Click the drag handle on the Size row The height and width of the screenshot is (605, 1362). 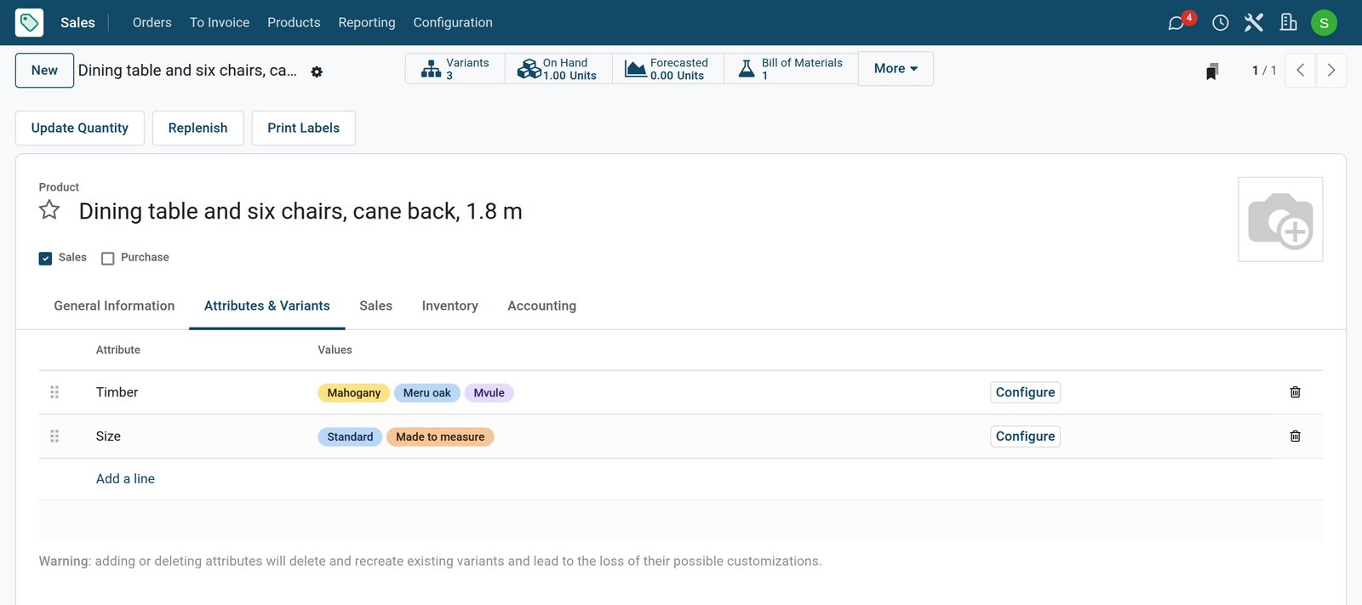pos(54,437)
